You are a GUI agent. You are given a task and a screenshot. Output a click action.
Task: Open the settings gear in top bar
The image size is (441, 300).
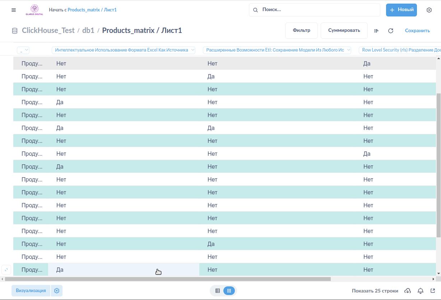coord(429,10)
